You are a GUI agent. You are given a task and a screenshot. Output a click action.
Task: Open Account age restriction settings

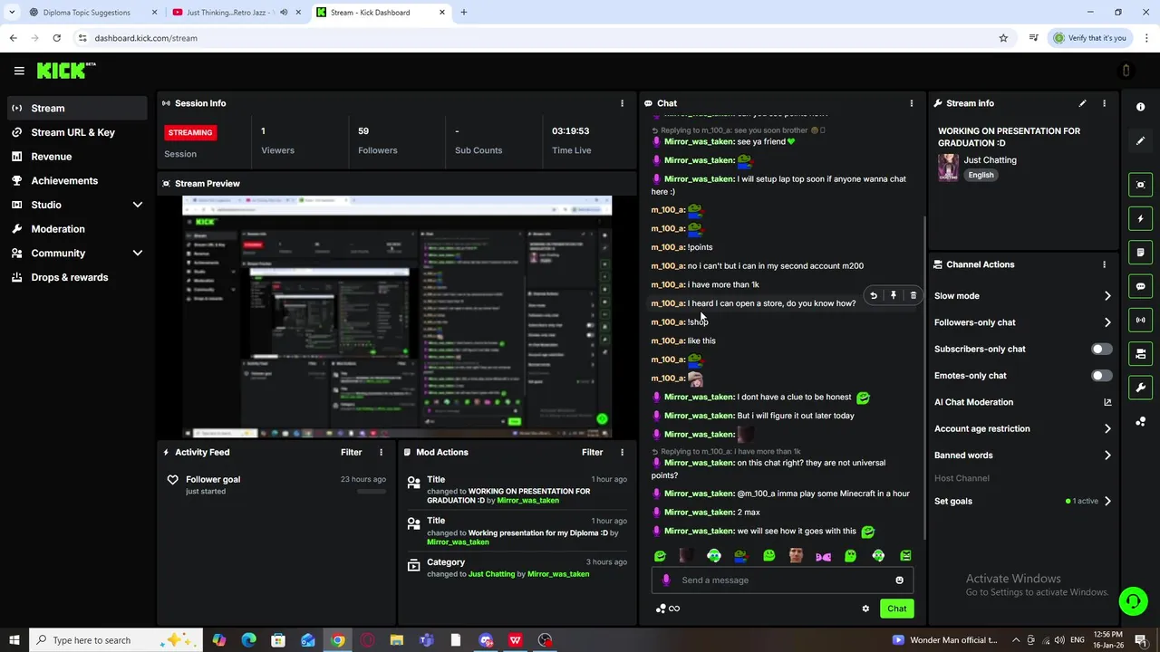pyautogui.click(x=1022, y=428)
